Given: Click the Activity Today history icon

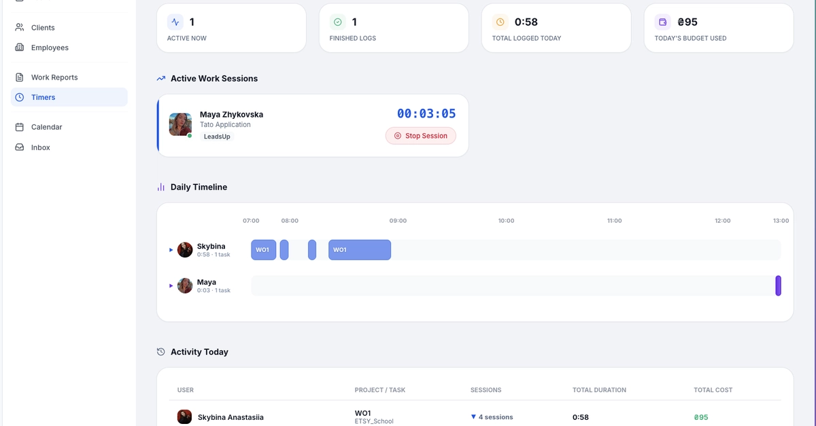Looking at the screenshot, I should point(161,352).
